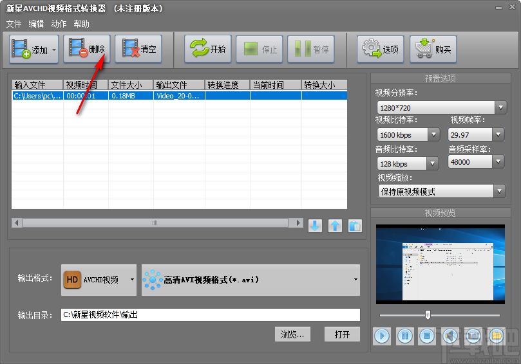
Task: Click the Delete (删除) toolbar button
Action: (x=87, y=49)
